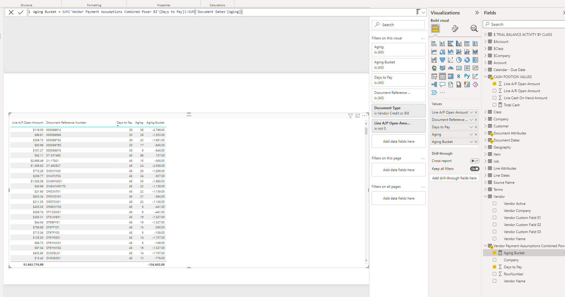Cancel the formula edit with X
Screen dimensions: 565x297
click(11, 12)
